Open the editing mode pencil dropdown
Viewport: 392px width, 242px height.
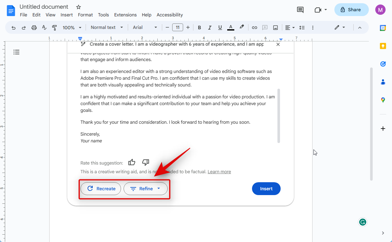(x=340, y=28)
